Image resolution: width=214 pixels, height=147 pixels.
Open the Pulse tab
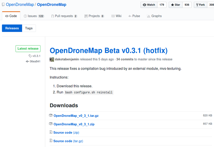134,16
